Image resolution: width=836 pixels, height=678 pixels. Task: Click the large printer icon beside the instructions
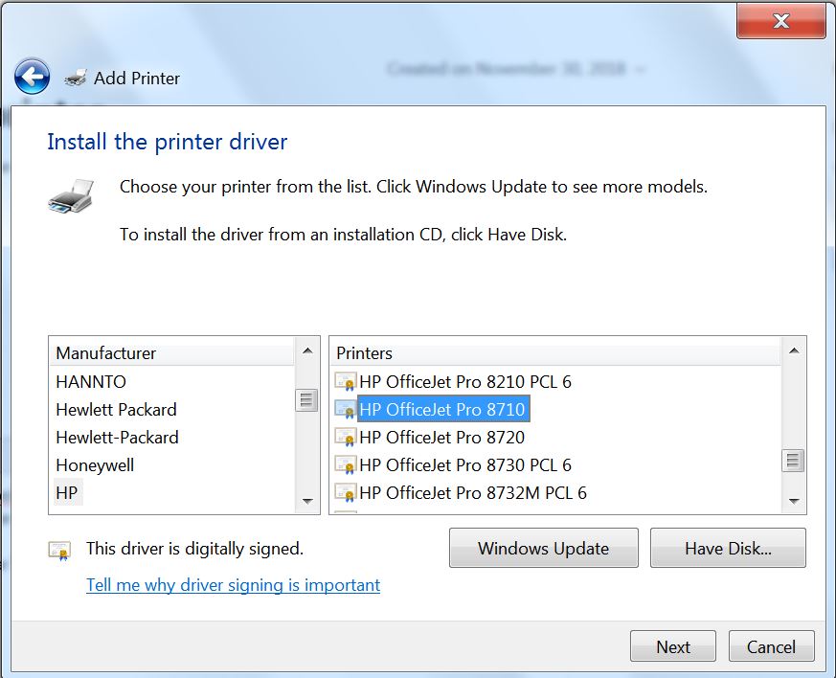(71, 196)
